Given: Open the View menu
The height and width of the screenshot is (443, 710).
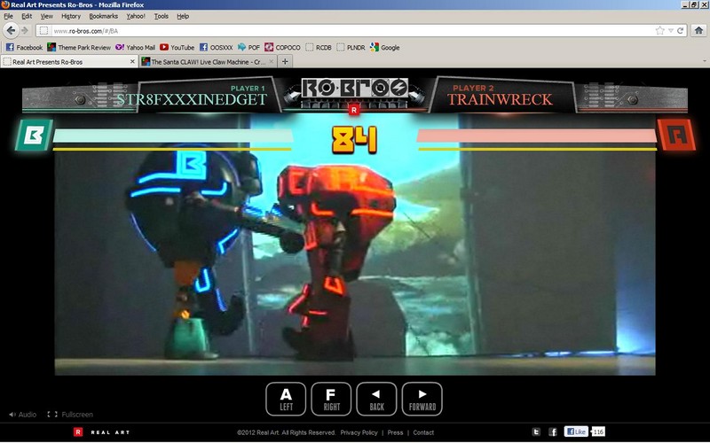Looking at the screenshot, I should tap(47, 16).
